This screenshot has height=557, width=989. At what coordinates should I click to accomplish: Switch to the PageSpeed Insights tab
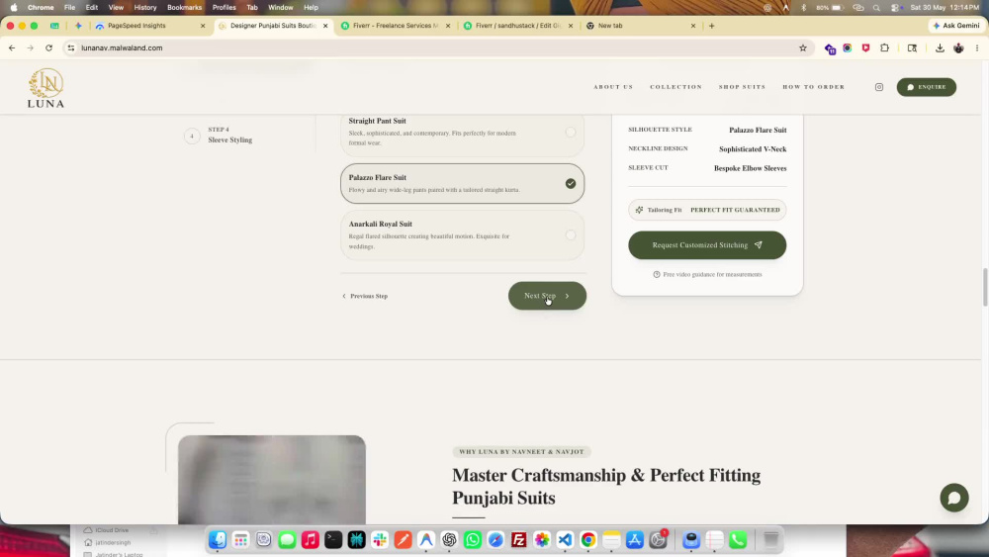(x=150, y=26)
